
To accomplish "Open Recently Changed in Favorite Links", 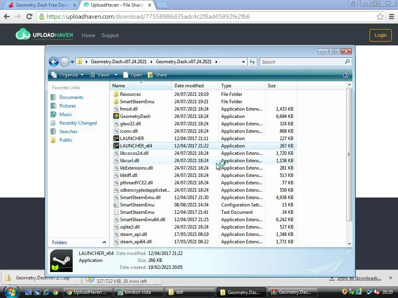I will (78, 123).
